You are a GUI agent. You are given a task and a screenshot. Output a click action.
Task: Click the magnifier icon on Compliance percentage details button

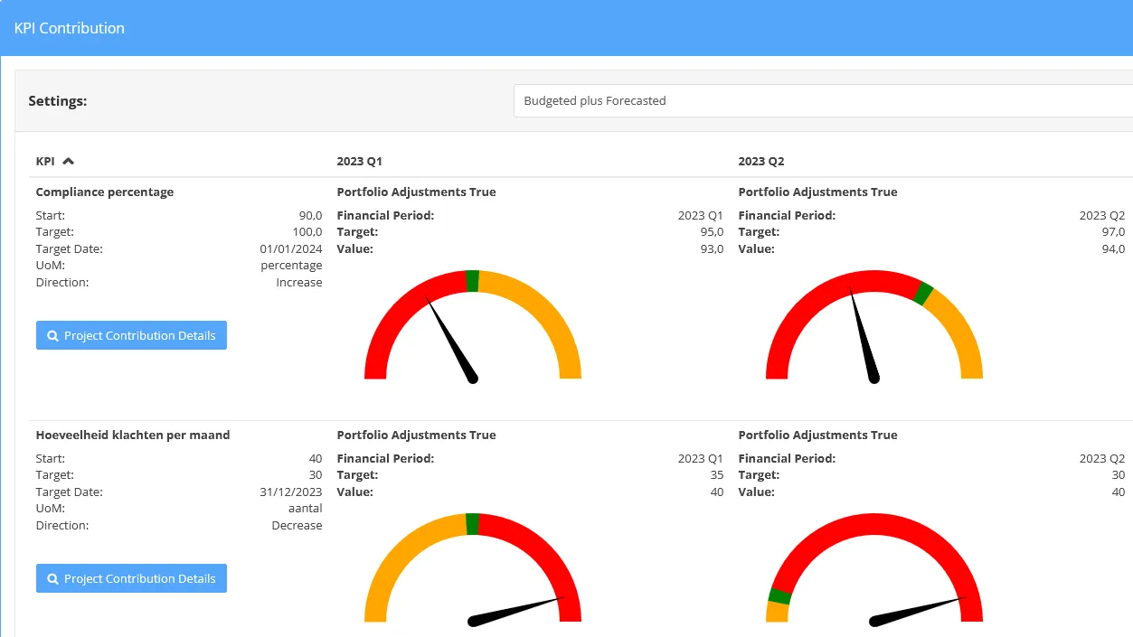[52, 335]
